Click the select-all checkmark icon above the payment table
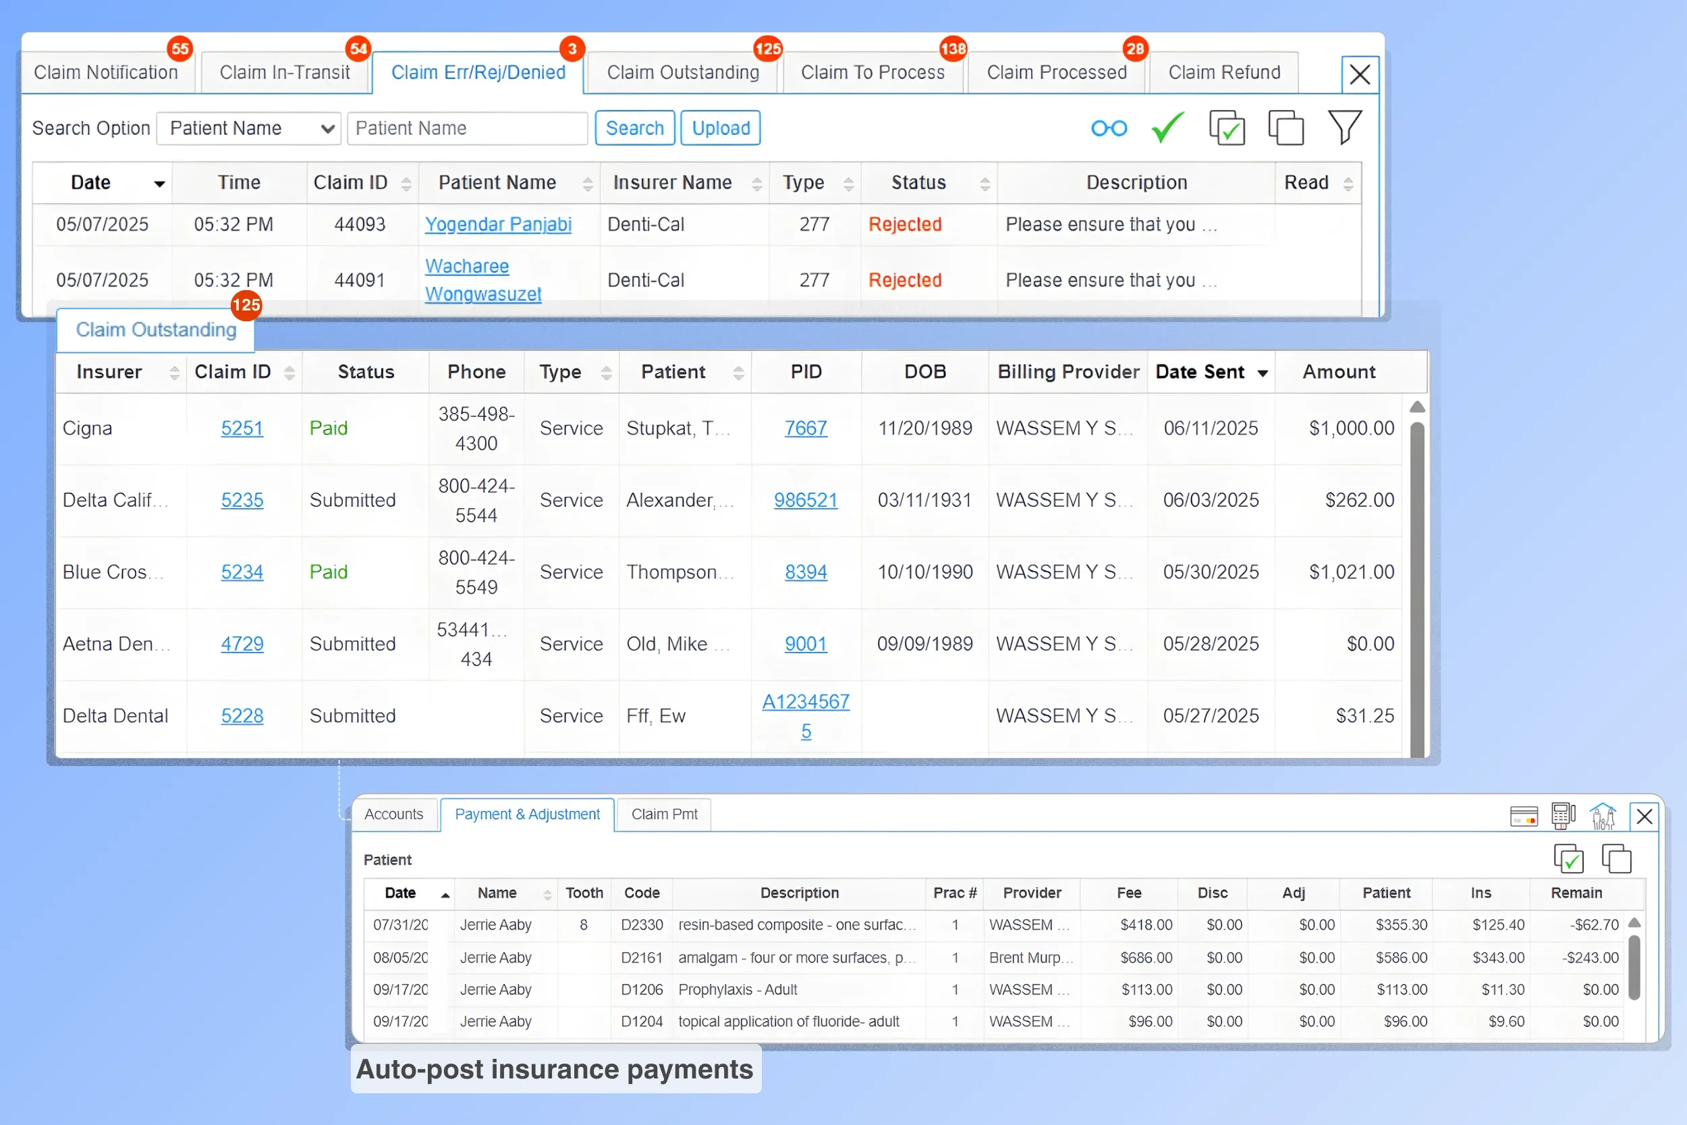1687x1125 pixels. click(x=1570, y=858)
